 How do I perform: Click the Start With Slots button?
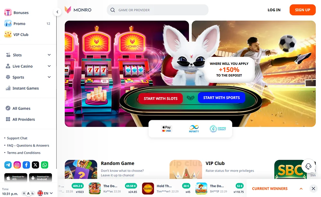tap(160, 98)
